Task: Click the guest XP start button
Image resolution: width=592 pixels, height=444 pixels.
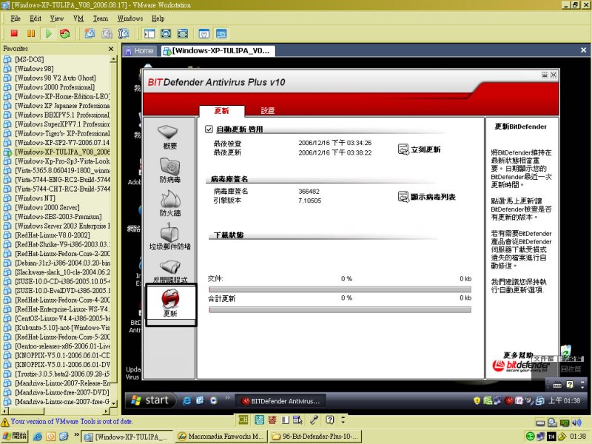Action: 150,400
